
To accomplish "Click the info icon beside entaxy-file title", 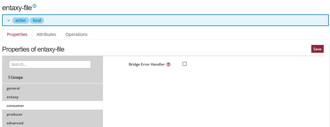I will click(34, 6).
